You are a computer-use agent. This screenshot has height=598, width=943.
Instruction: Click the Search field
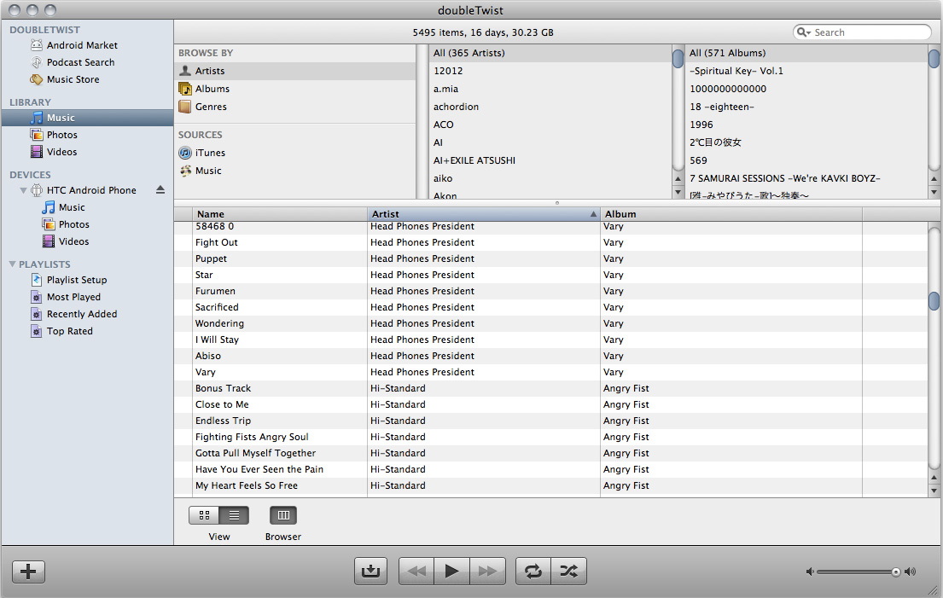coord(863,32)
